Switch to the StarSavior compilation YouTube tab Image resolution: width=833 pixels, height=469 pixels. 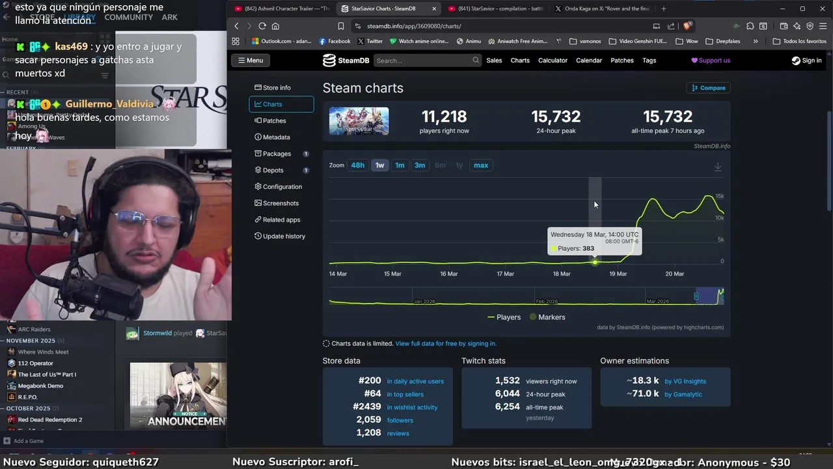(495, 8)
